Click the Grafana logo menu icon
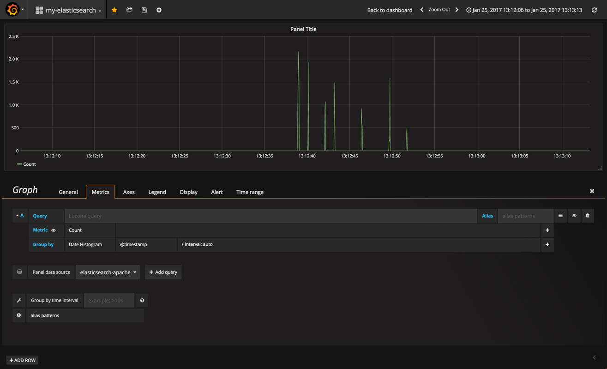The height and width of the screenshot is (369, 607). pyautogui.click(x=12, y=10)
